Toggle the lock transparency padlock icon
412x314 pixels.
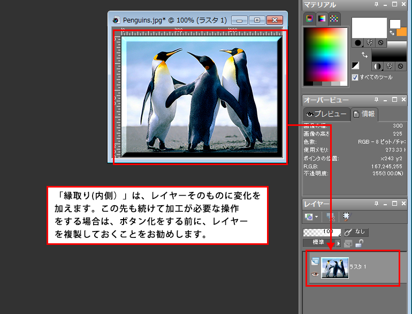tap(359, 243)
